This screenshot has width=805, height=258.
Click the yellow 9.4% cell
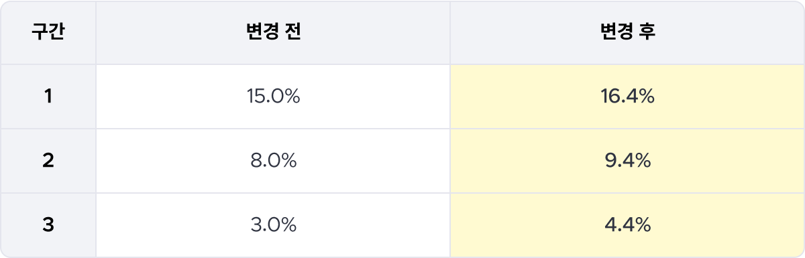pos(627,162)
